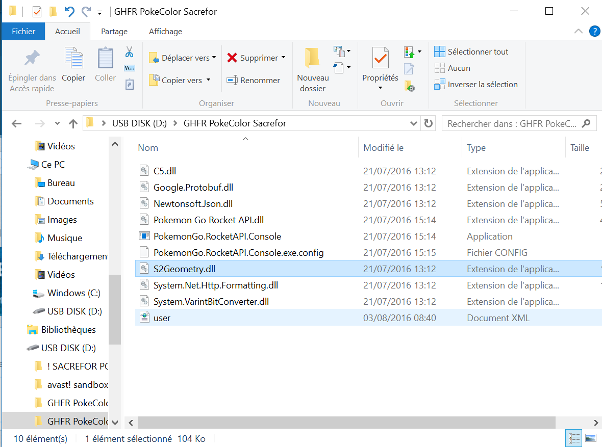
Task: Click the Coller paste button
Action: [105, 64]
